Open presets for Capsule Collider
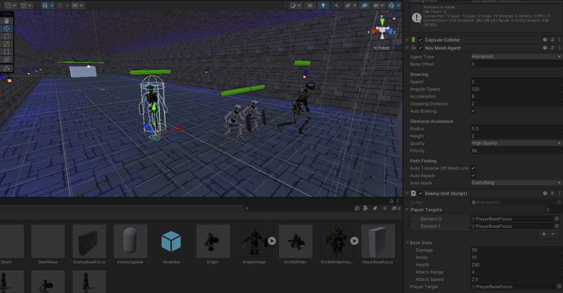563x293 pixels. point(552,40)
